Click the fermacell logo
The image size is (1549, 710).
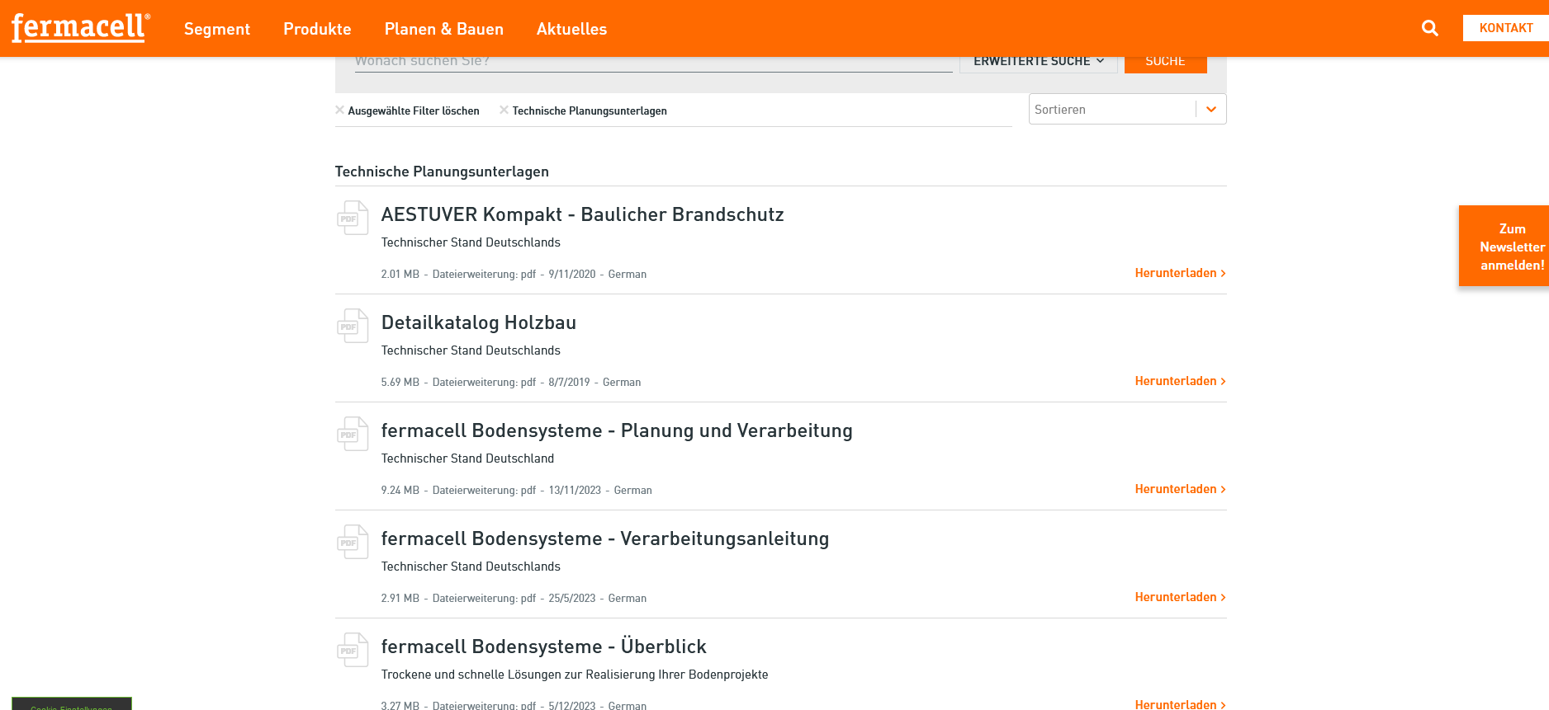tap(80, 27)
